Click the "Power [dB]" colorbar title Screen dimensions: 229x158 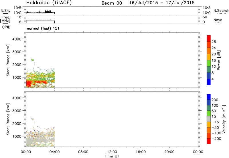[x=219, y=60]
